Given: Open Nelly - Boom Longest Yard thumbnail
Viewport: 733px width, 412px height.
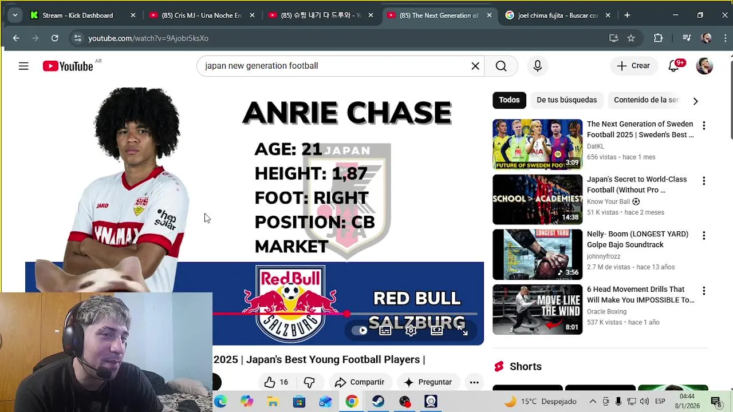Looking at the screenshot, I should (x=537, y=254).
